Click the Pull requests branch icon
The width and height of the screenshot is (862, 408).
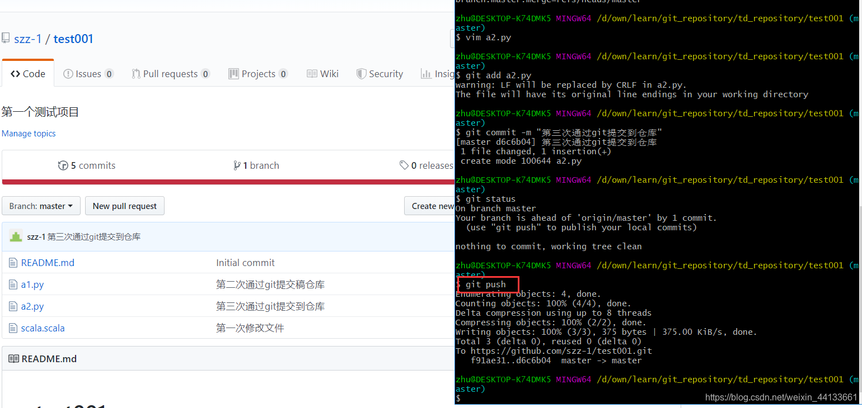[136, 74]
